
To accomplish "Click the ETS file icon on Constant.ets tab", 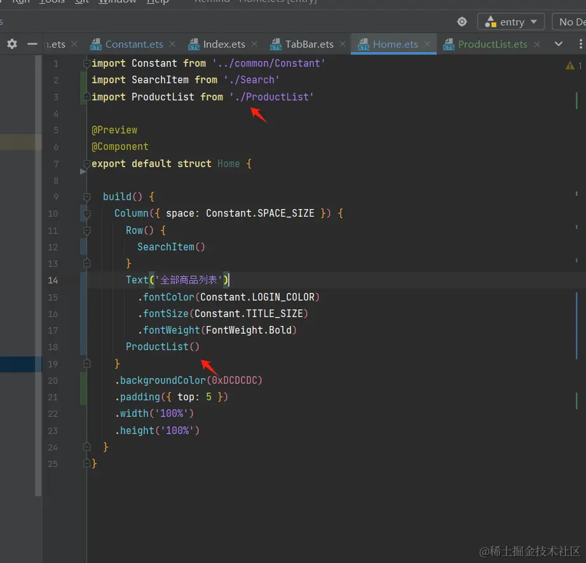I will [x=96, y=44].
